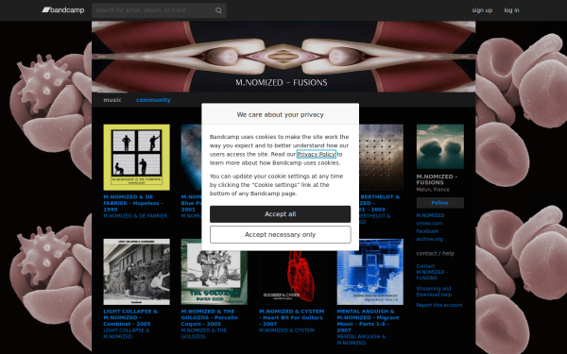
Task: Open Contact M.NOMIZED - FUSIONS link
Action: point(432,272)
